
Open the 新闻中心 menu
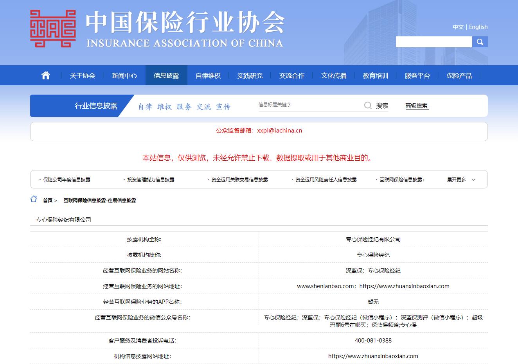coord(124,75)
